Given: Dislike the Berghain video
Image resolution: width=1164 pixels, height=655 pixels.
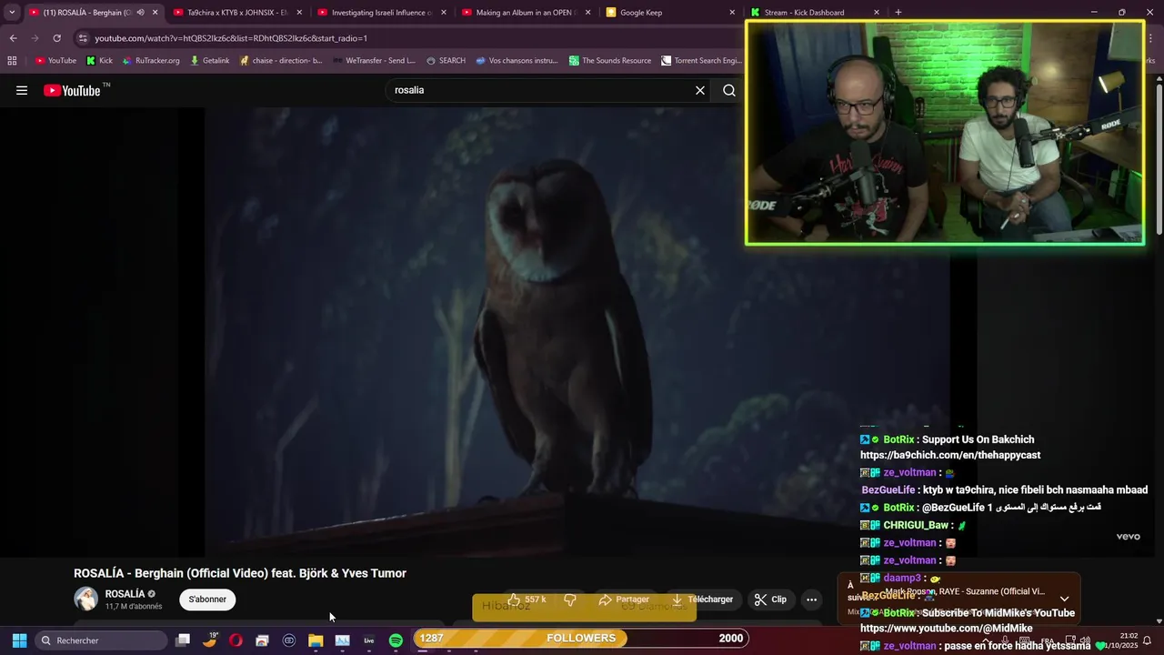Looking at the screenshot, I should (570, 600).
